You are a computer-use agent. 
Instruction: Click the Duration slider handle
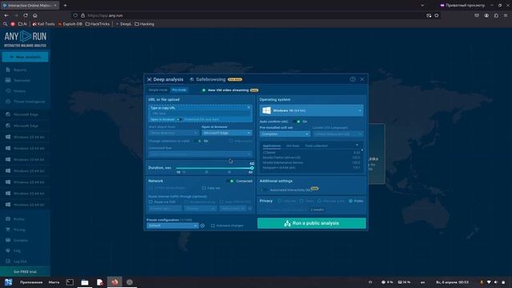coord(252,168)
